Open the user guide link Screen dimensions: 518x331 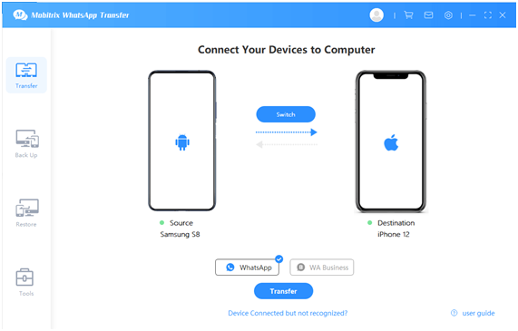pyautogui.click(x=478, y=313)
